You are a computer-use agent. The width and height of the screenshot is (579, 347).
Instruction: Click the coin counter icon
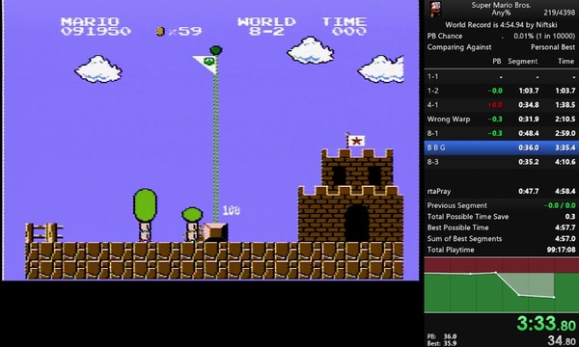(x=160, y=32)
